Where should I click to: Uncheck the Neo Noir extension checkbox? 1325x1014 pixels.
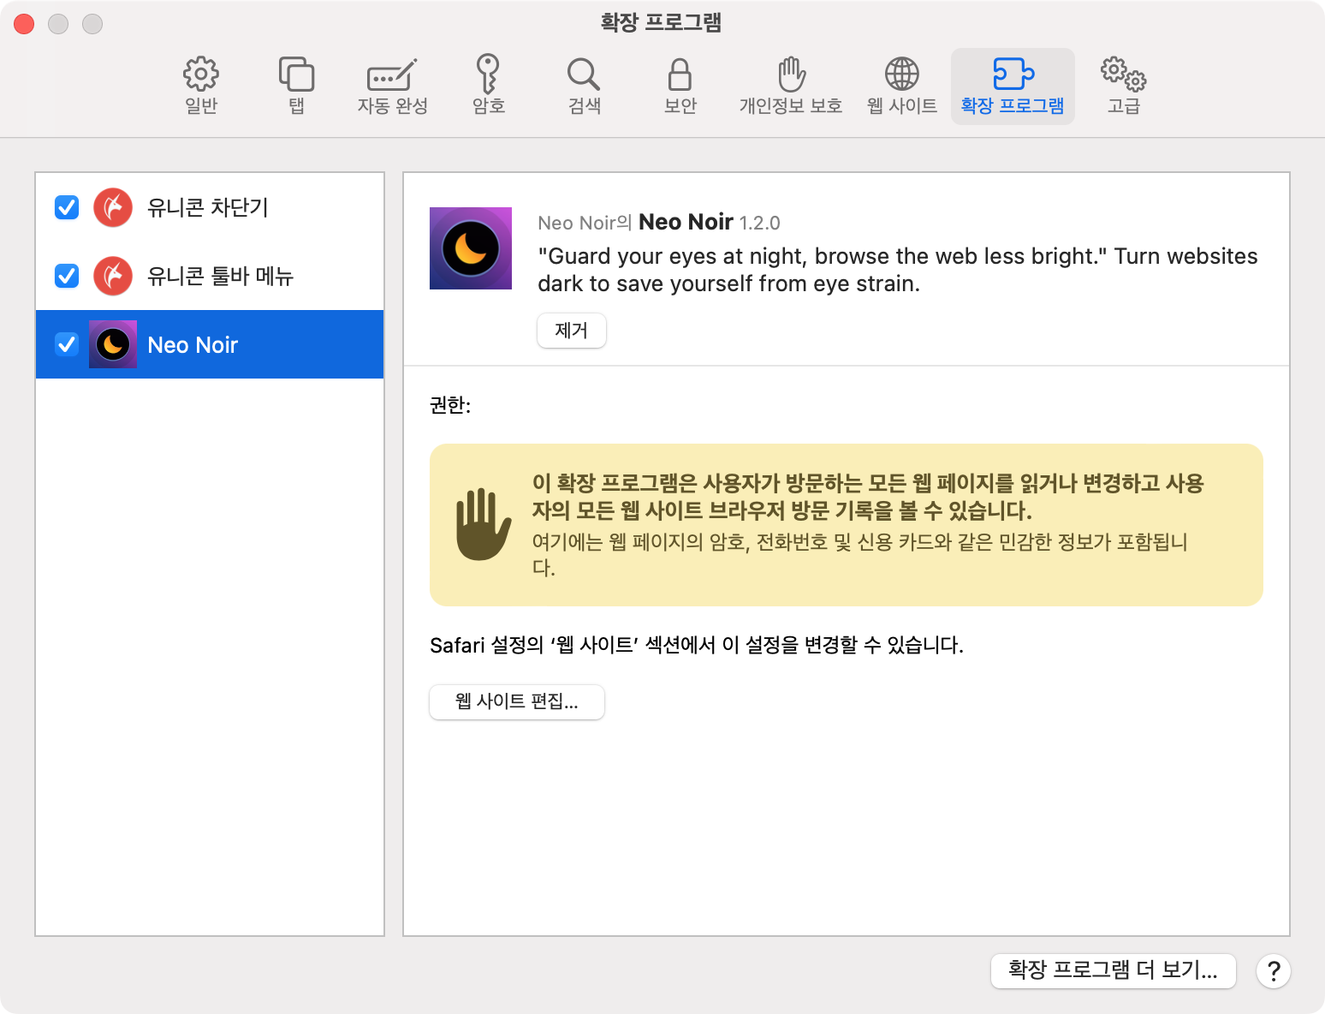(67, 344)
